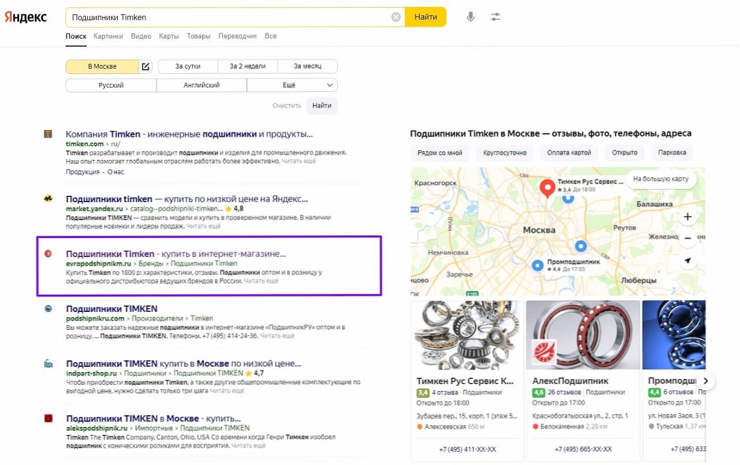This screenshot has height=465, width=740.
Task: Toggle Парковка map filter
Action: click(672, 152)
